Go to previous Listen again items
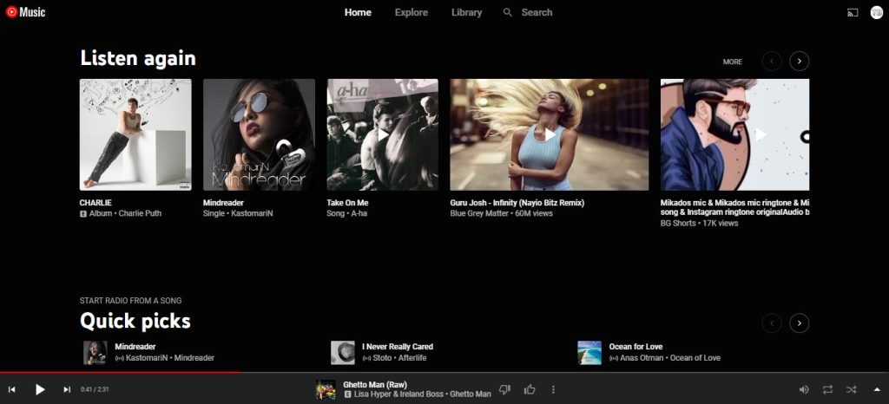 772,61
